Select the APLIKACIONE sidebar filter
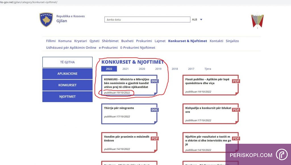The height and width of the screenshot is (165, 291). pos(67,74)
